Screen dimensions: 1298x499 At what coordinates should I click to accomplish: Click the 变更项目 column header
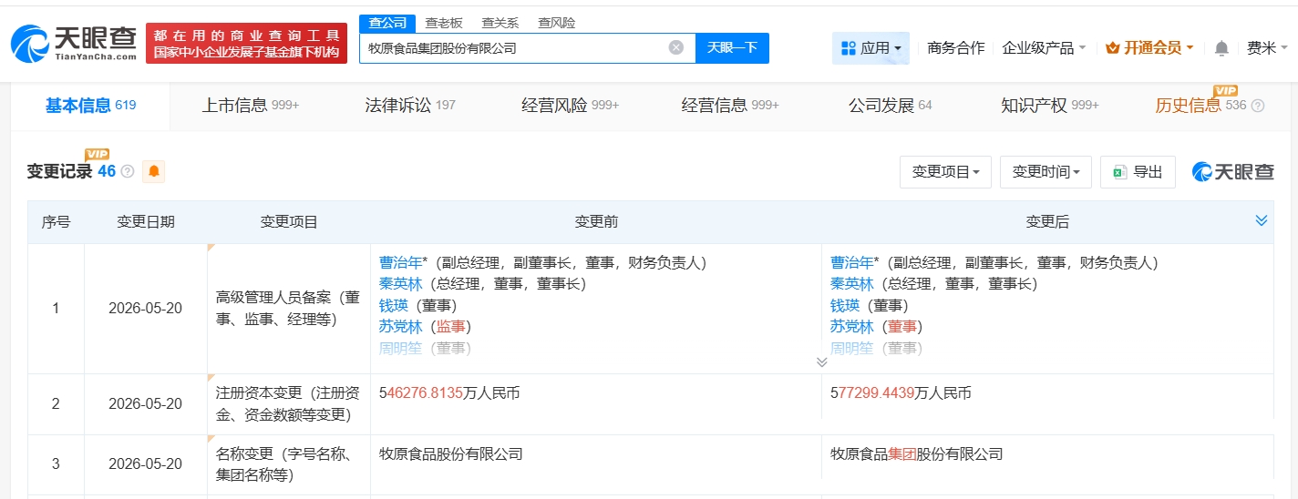[x=289, y=221]
